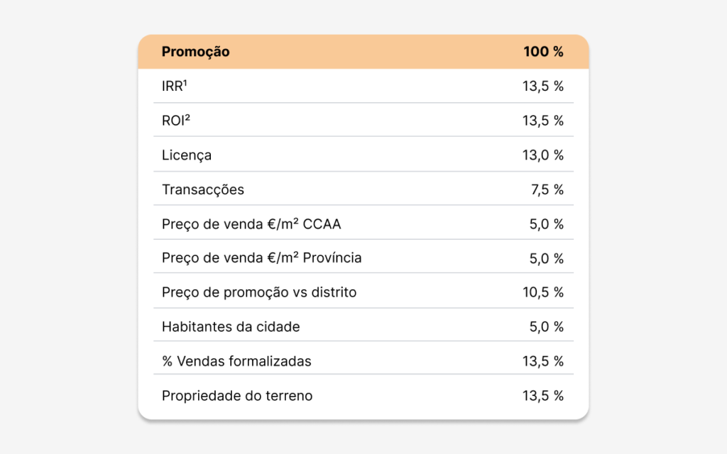Click the IRR row label
This screenshot has height=454, width=727.
coord(174,86)
